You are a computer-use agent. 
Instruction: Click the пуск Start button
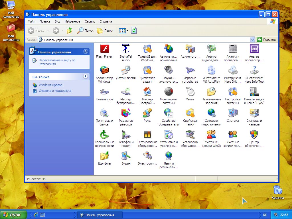pyautogui.click(x=13, y=215)
